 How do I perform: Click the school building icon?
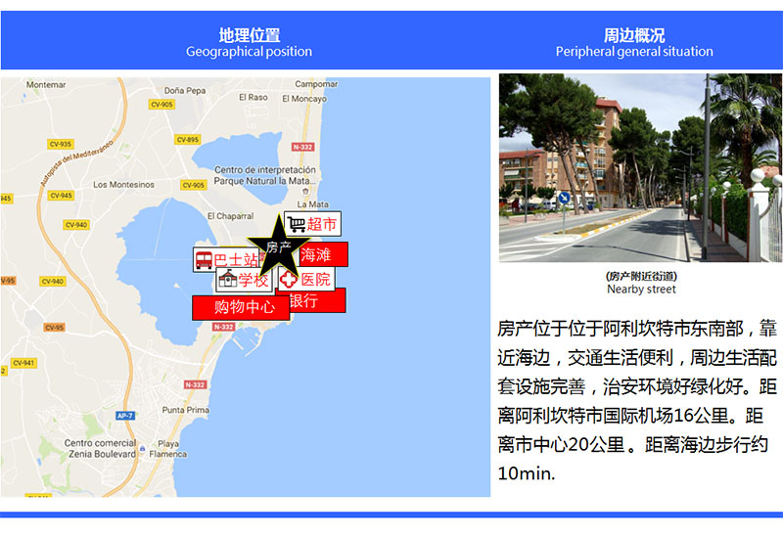227,280
